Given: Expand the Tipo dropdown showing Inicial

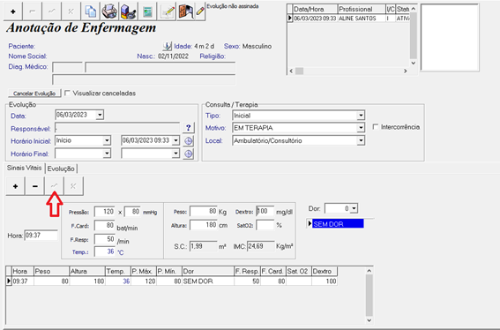Looking at the screenshot, I should point(361,116).
